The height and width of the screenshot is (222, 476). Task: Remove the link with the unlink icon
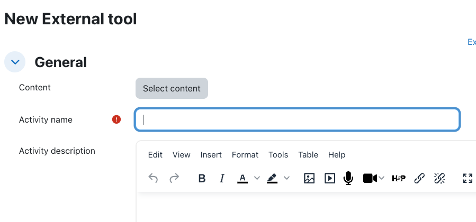[439, 178]
